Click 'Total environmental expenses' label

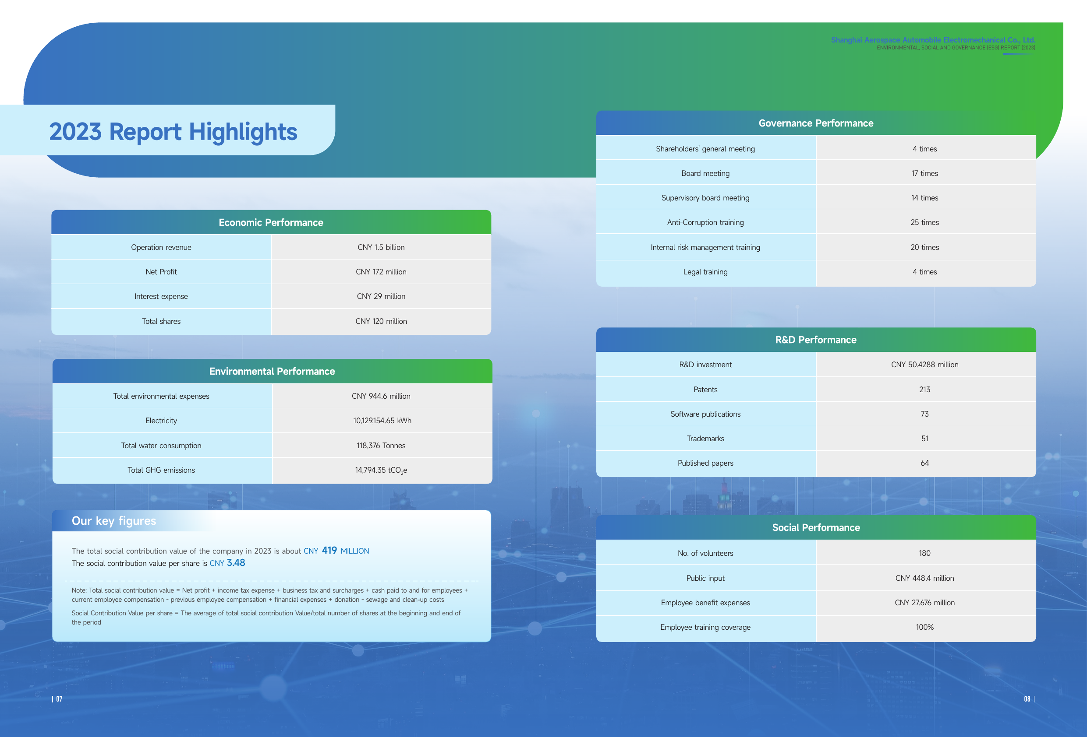[x=161, y=396]
